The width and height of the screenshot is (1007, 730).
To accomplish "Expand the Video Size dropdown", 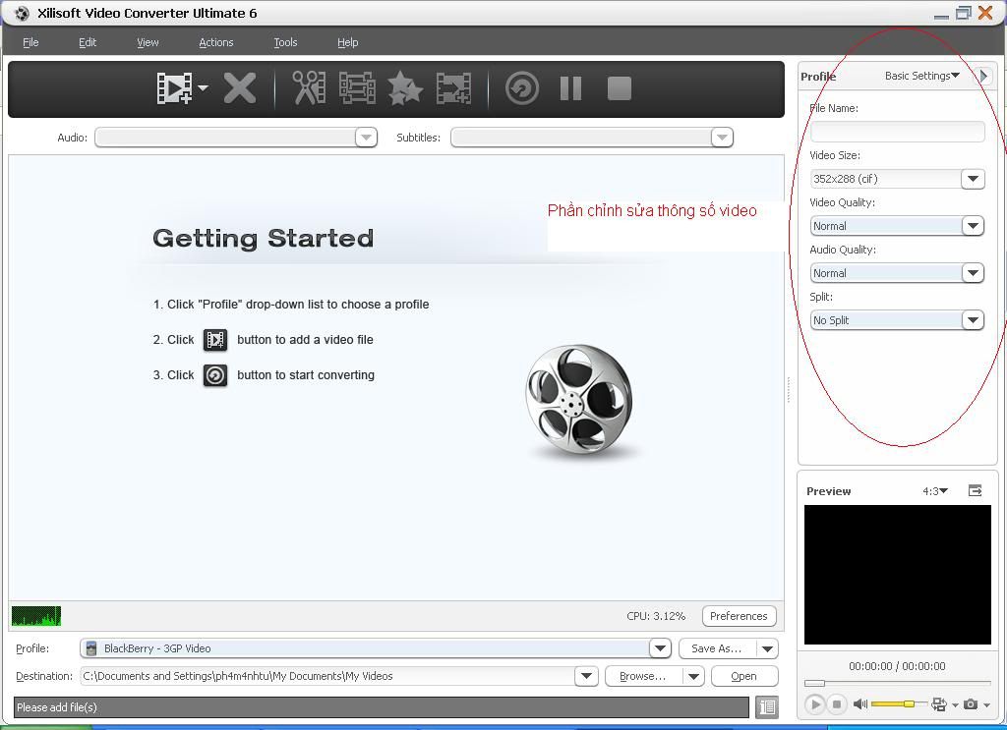I will tap(973, 179).
